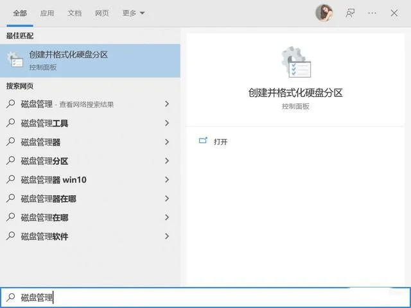Click 打开 to open the tool
411x308 pixels.
pos(220,142)
